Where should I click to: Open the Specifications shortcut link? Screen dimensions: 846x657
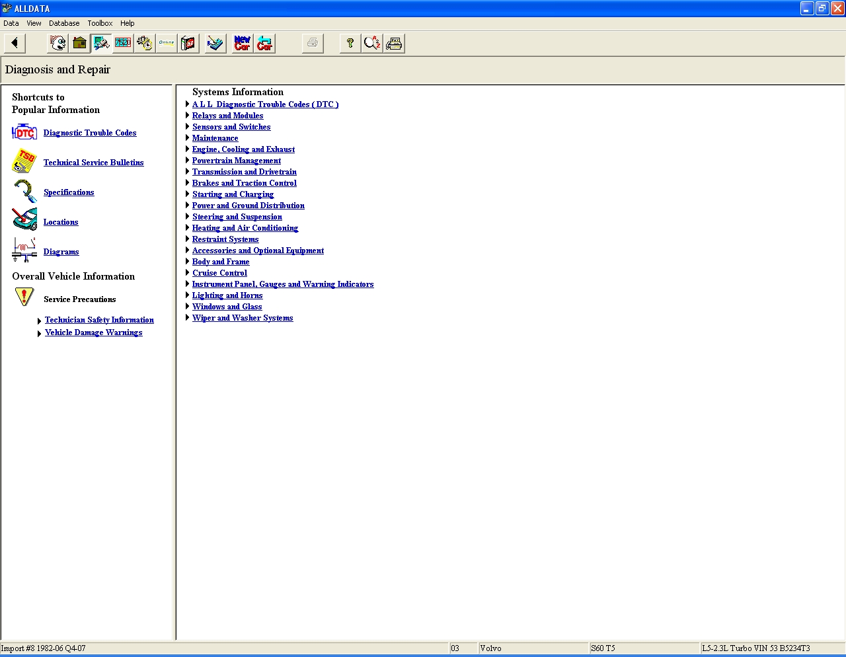[69, 192]
